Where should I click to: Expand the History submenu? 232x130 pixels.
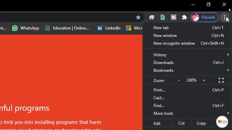[x=187, y=55]
